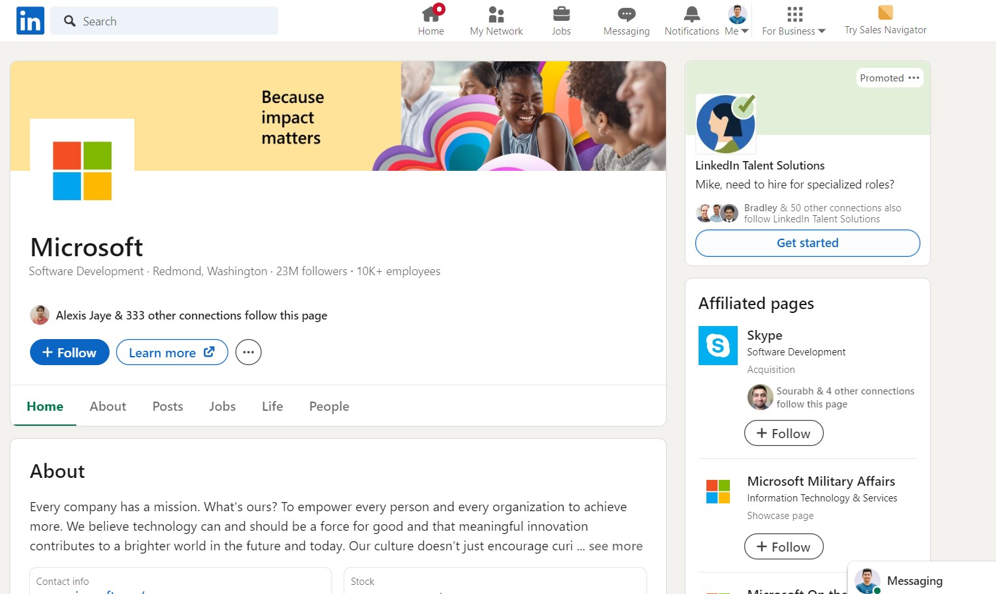Viewport: 996px width, 594px height.
Task: Click '10K+ employees' text
Action: 399,271
